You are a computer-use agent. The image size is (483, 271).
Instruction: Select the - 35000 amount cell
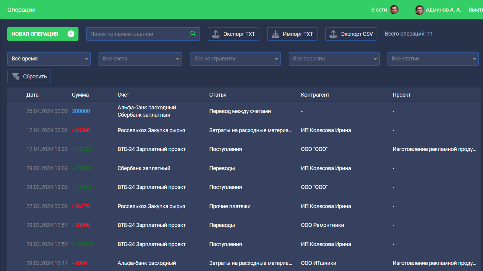[81, 225]
